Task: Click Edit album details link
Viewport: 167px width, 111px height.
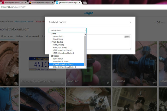Action: click(x=25, y=22)
